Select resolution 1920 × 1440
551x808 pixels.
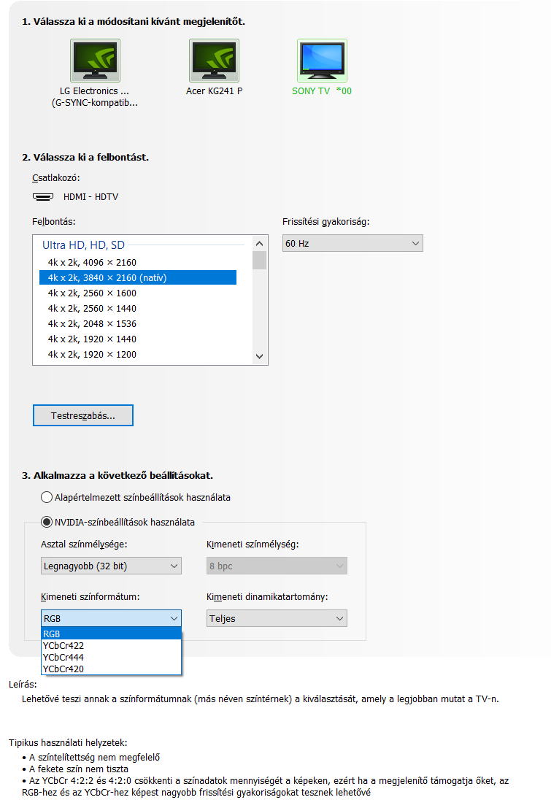tap(138, 339)
